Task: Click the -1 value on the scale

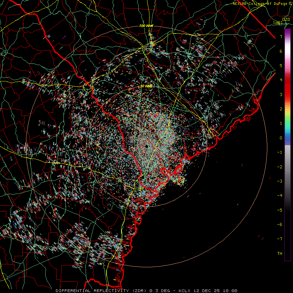Action: pos(280,152)
